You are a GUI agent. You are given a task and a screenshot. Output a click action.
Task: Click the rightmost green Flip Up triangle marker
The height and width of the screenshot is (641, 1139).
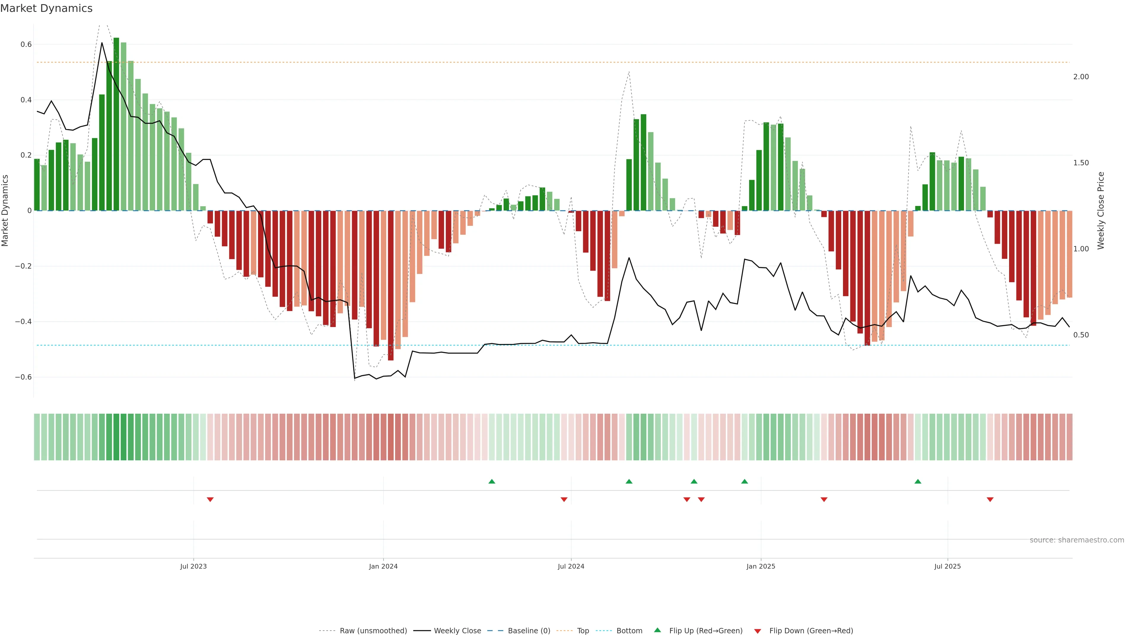click(x=918, y=481)
